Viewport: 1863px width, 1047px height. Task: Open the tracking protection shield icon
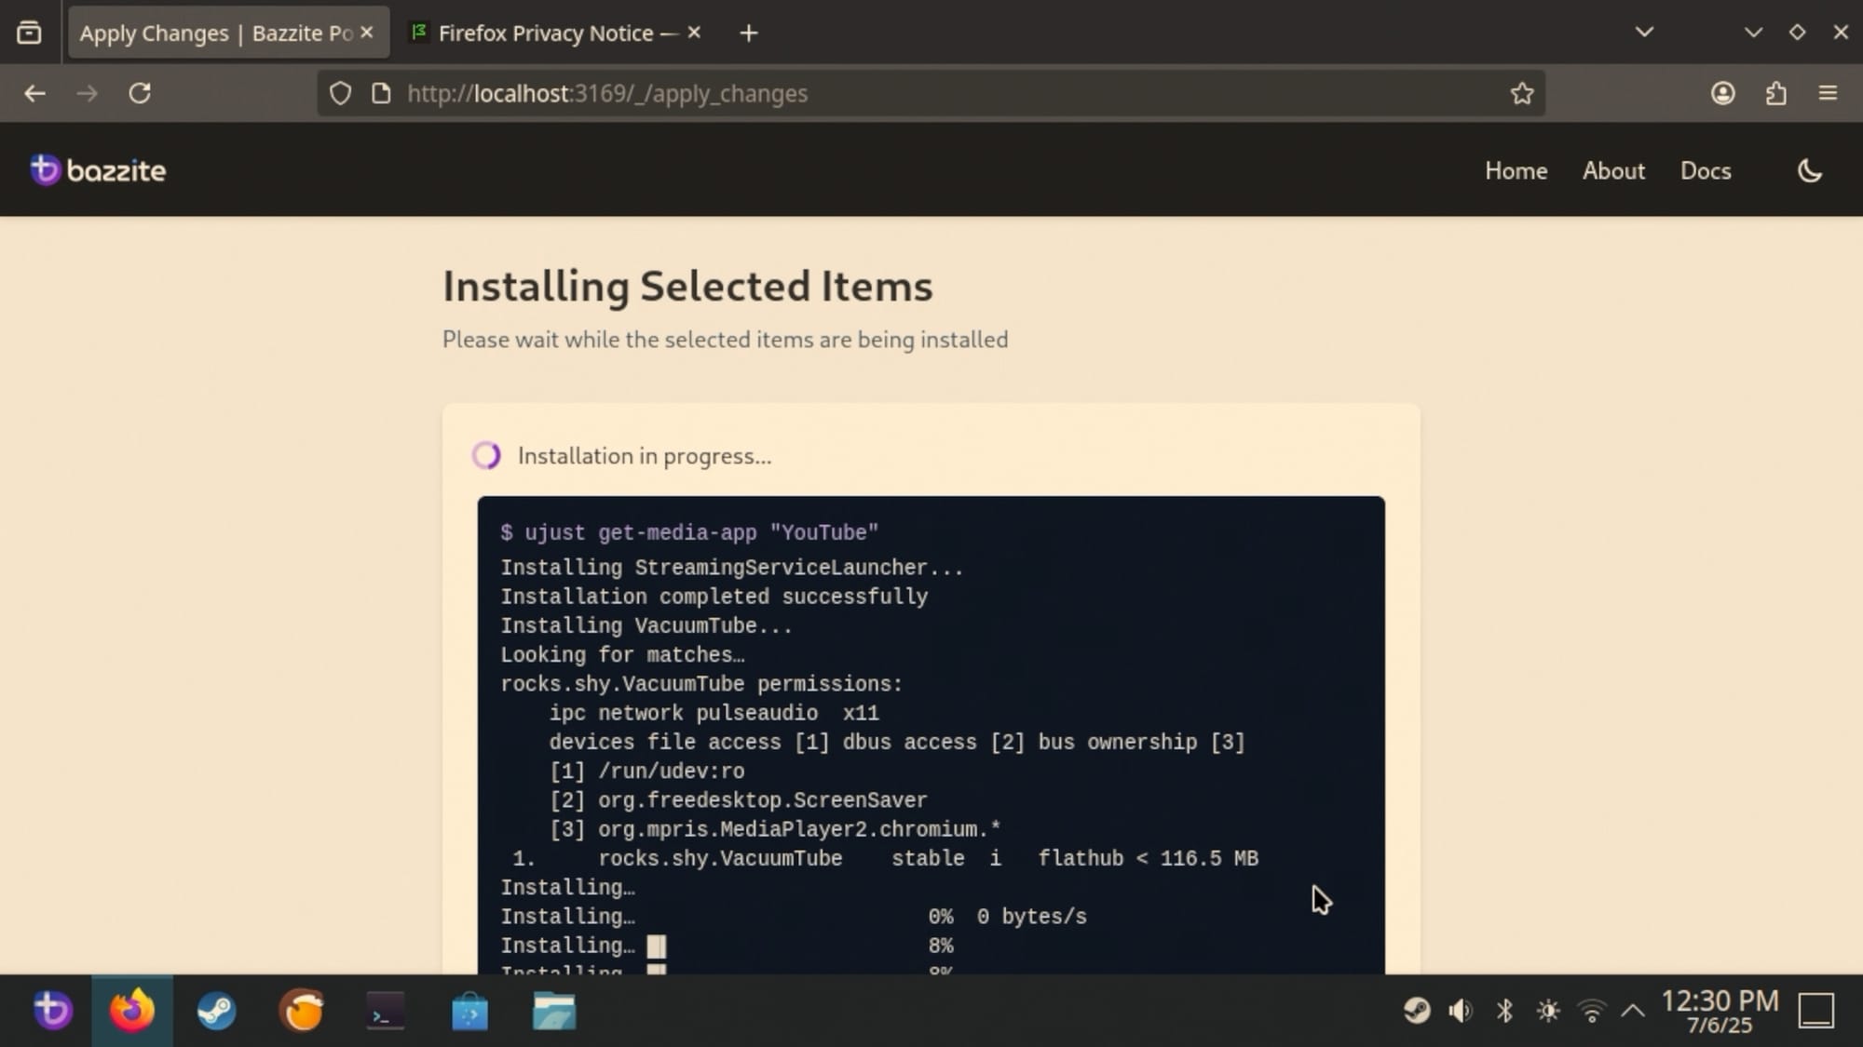point(341,93)
